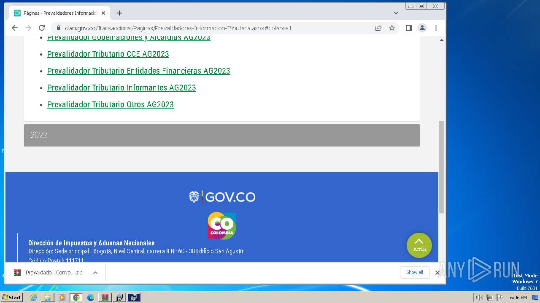Share this page using the share icon
540x303 pixels.
pyautogui.click(x=378, y=28)
